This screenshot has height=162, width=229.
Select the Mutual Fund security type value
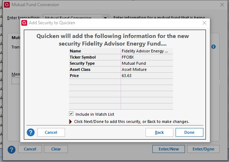tap(134, 63)
